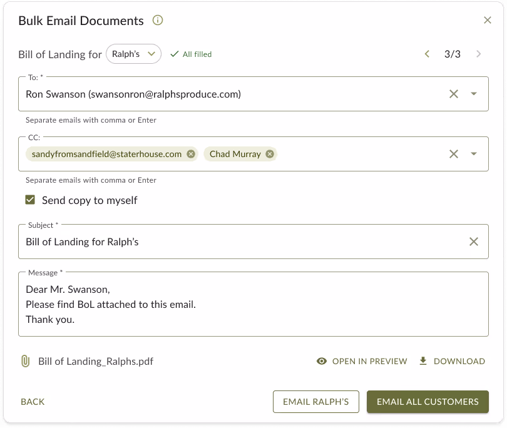507x428 pixels.
Task: Click the next page chevron
Action: (x=478, y=54)
